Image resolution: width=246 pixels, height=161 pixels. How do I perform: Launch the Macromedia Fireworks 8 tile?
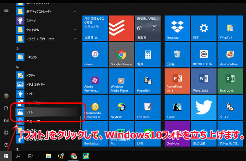(95, 107)
